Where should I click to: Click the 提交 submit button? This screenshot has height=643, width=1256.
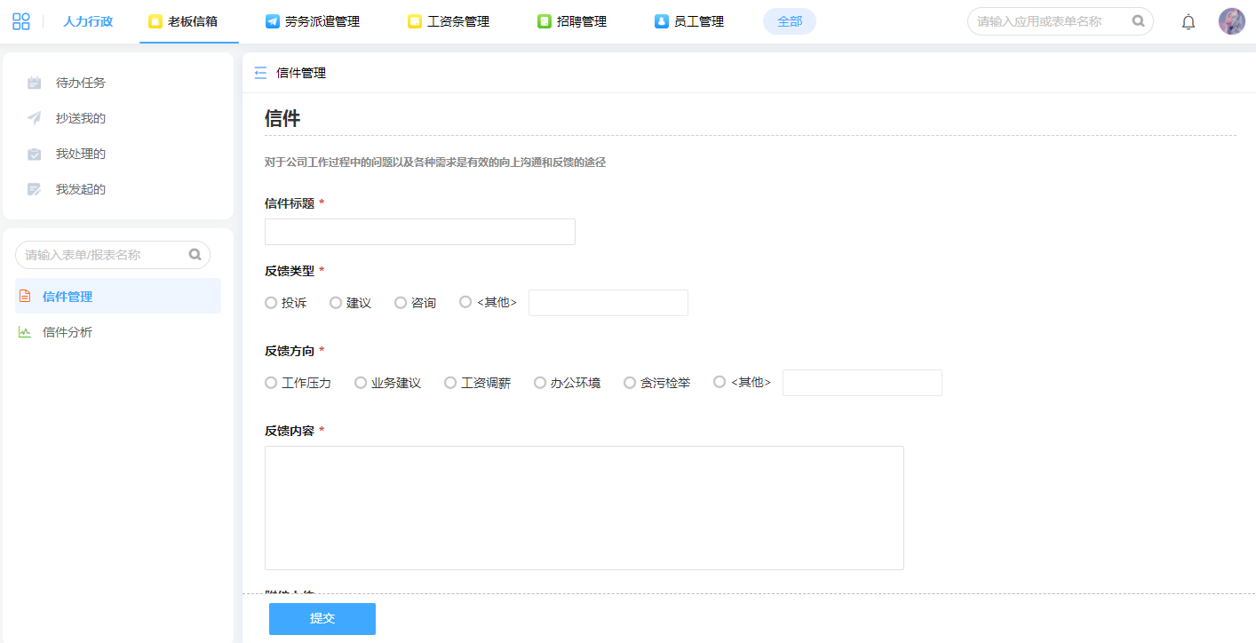(322, 618)
